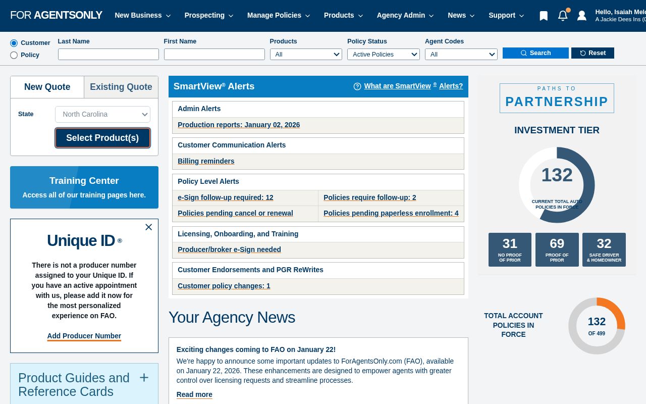Open the Policy Status dropdown
Viewport: 646px width, 404px height.
click(384, 54)
